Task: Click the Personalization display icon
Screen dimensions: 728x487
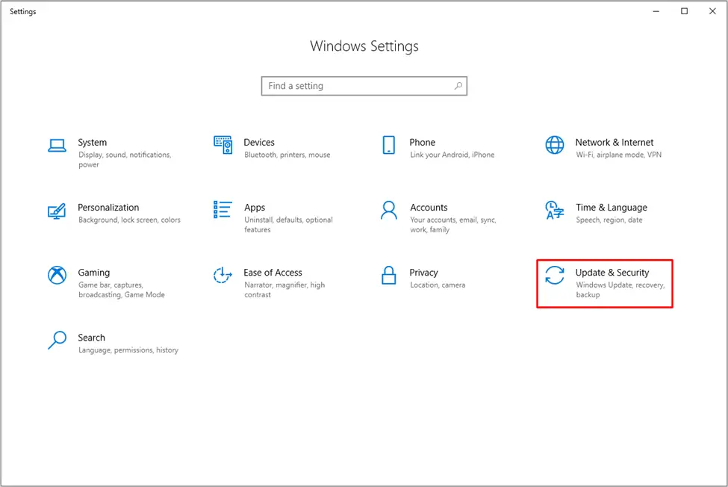Action: tap(56, 210)
